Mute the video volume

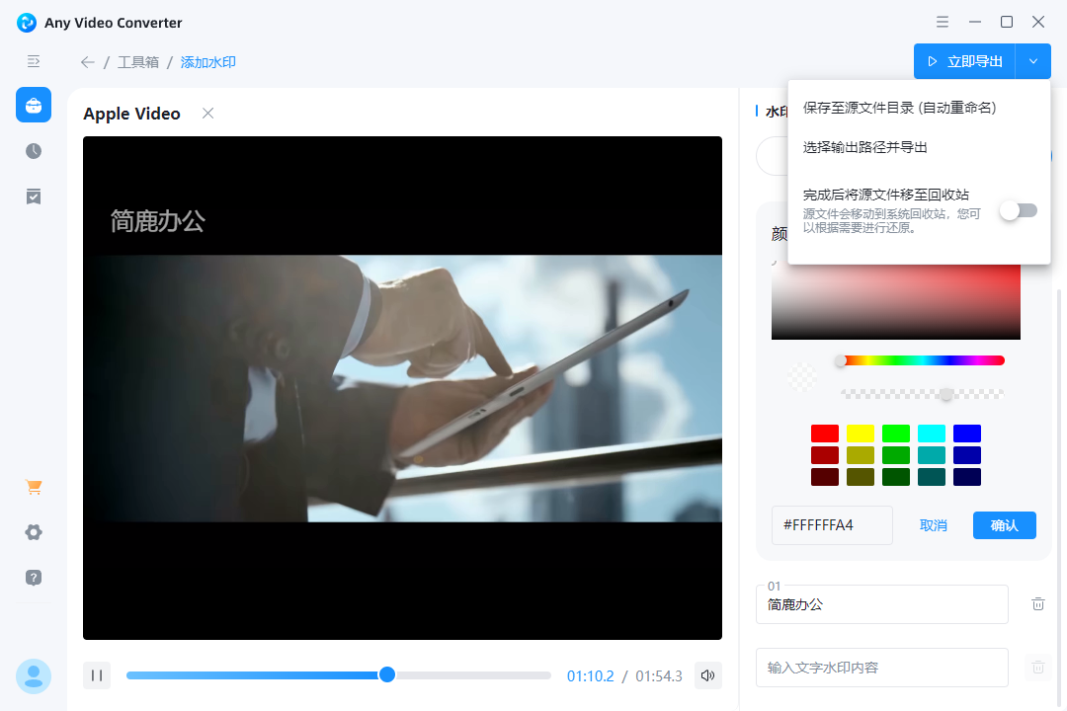click(x=707, y=675)
